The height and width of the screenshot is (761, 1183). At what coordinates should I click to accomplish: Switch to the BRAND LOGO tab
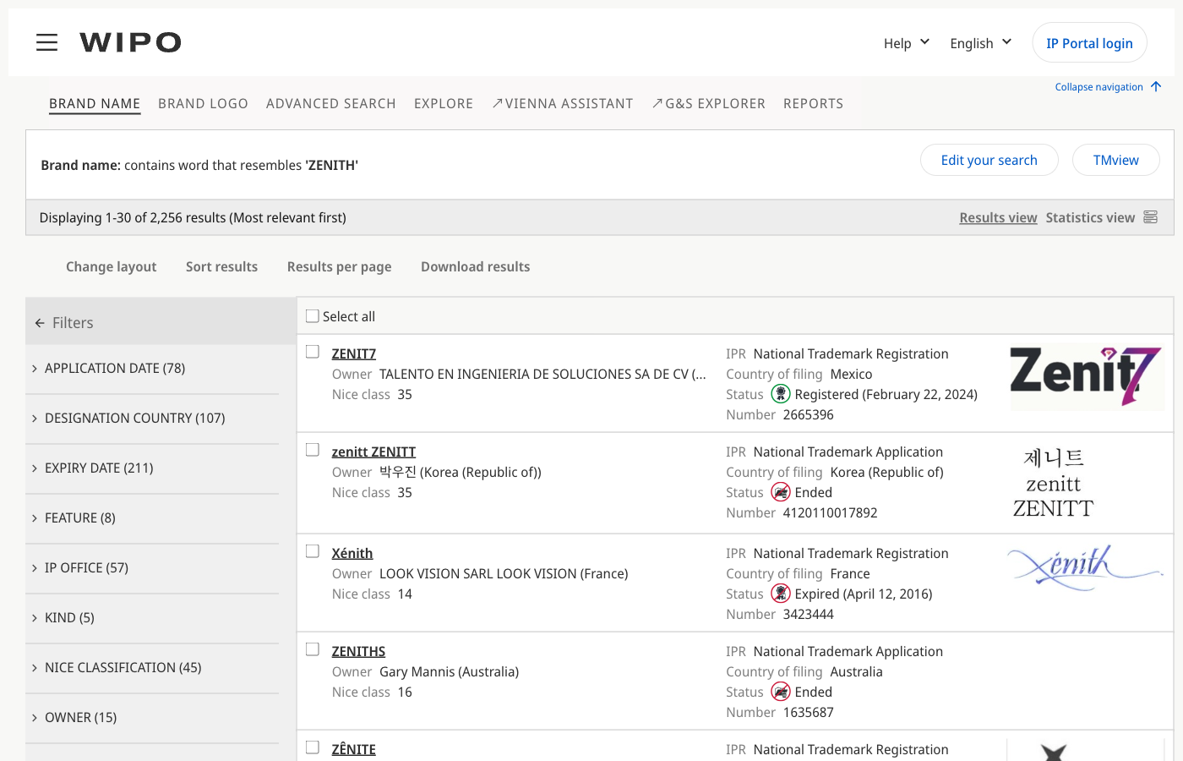203,103
